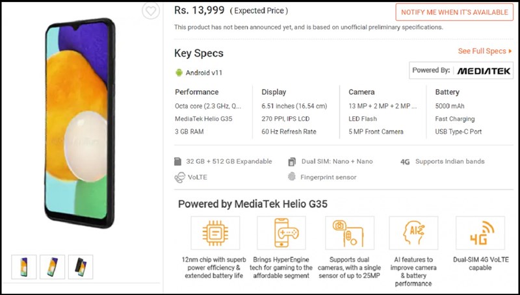Click the Dual SIM icon

pos(292,161)
